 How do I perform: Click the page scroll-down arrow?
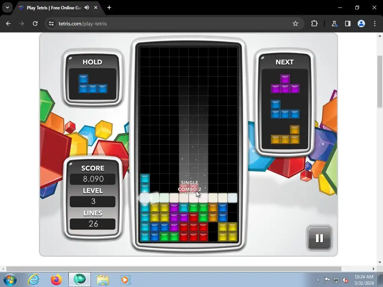click(380, 262)
